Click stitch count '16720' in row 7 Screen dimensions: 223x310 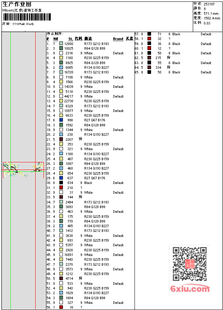pos(69,72)
